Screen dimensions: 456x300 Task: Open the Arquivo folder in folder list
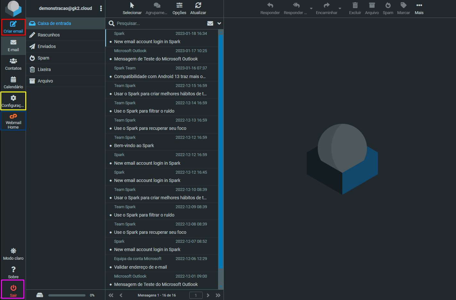[66, 81]
